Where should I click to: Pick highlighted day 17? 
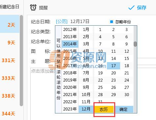coord(114,66)
